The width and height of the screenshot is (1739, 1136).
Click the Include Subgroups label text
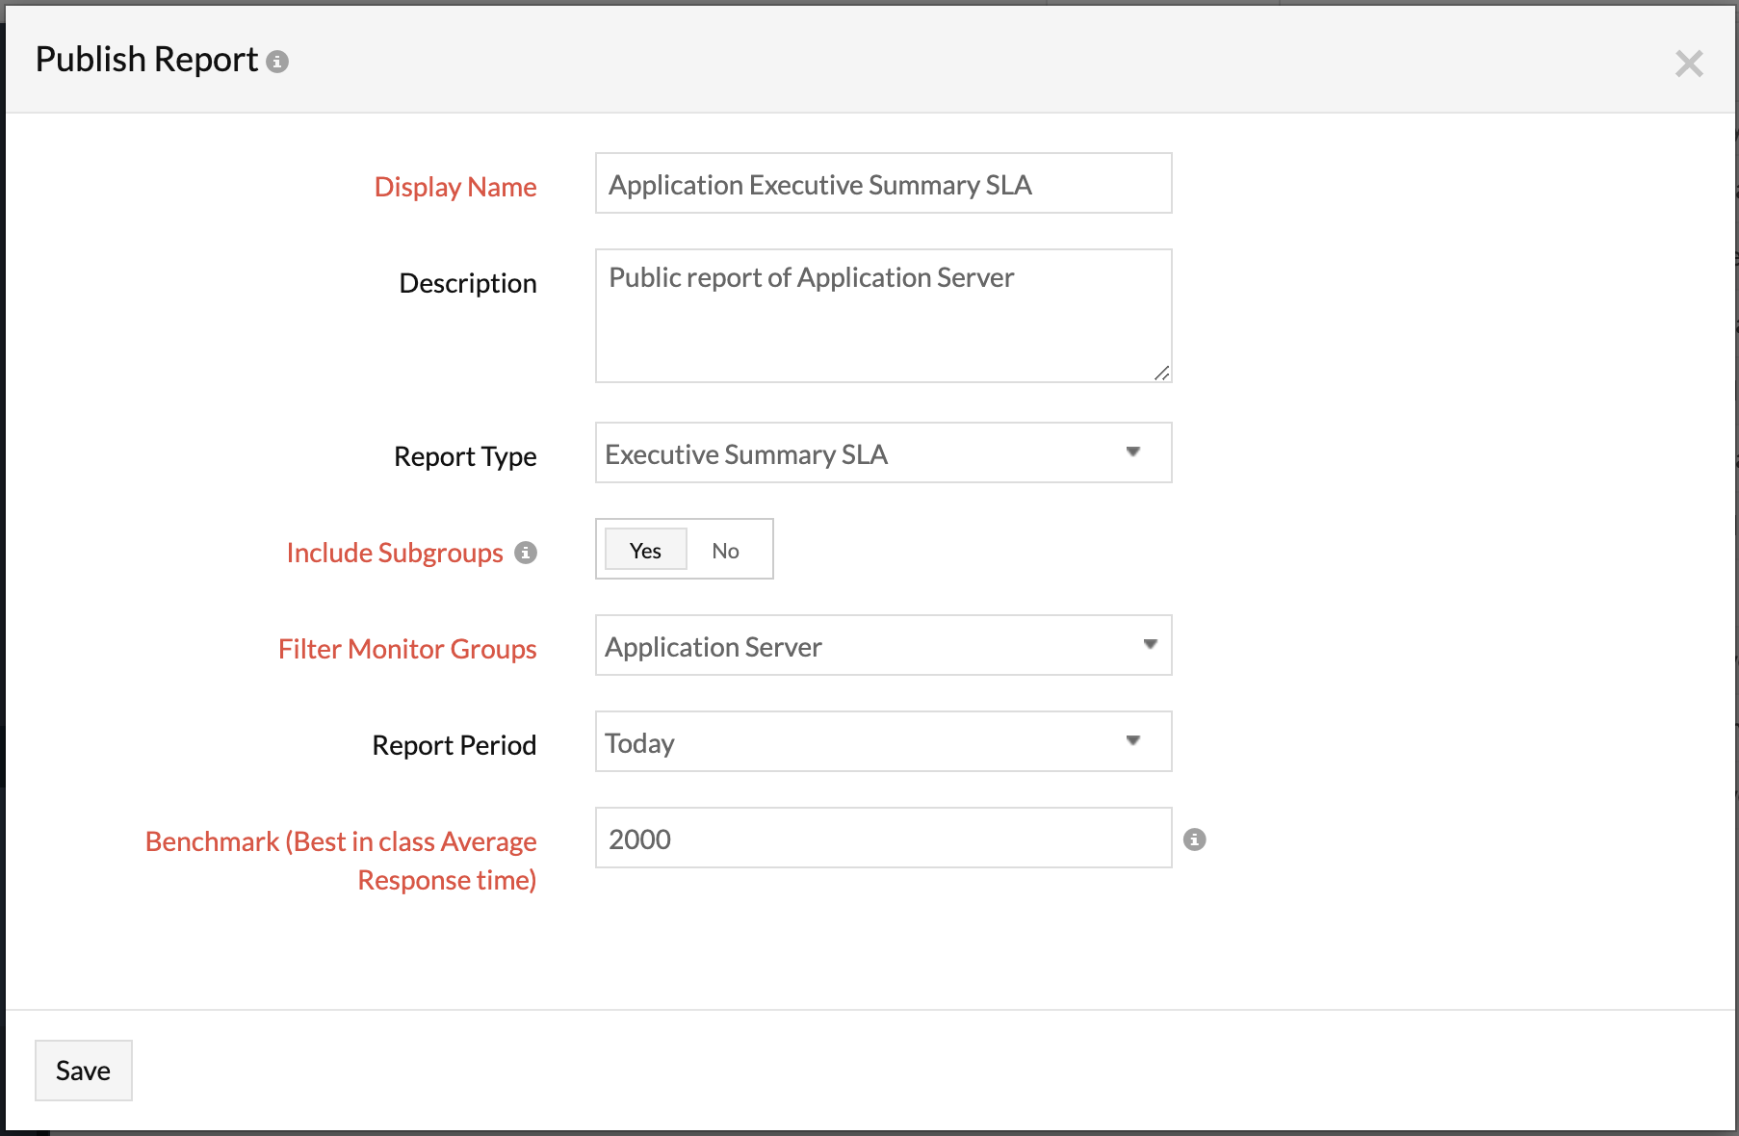(394, 553)
